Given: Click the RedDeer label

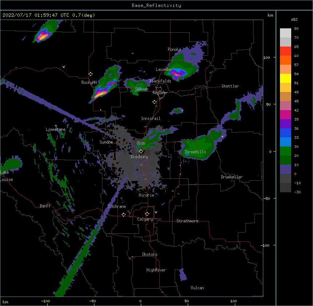Looking at the screenshot, I should [x=160, y=93].
